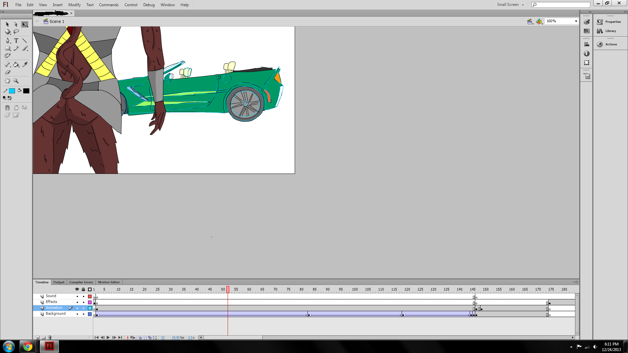Open the Library panel
Screen dimensions: 628x353
tap(607, 31)
